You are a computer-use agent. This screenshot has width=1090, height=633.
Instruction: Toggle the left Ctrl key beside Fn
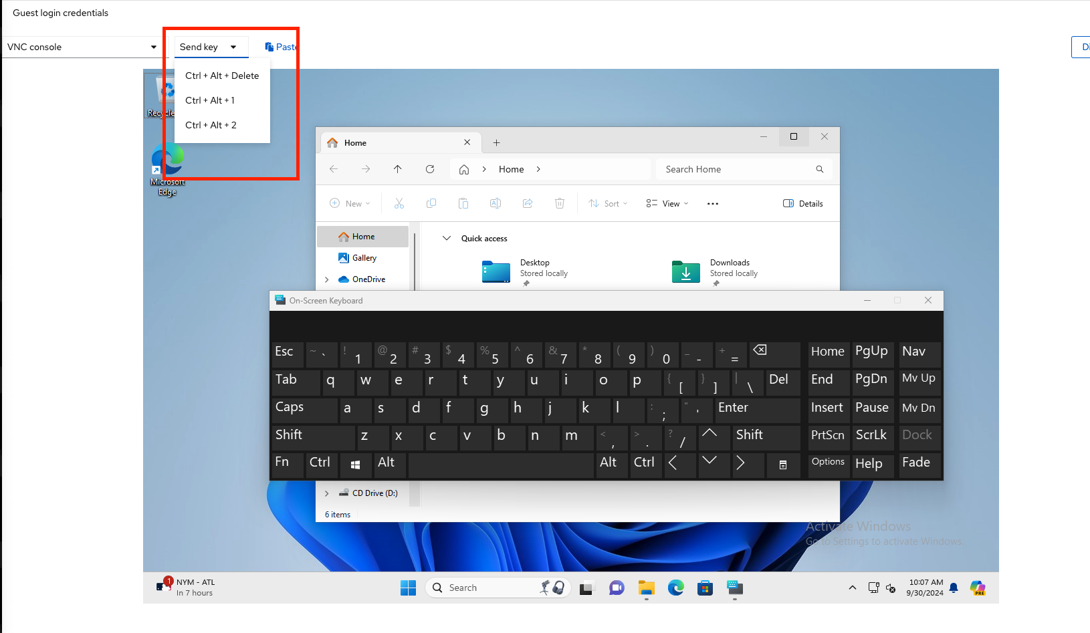[x=322, y=465]
